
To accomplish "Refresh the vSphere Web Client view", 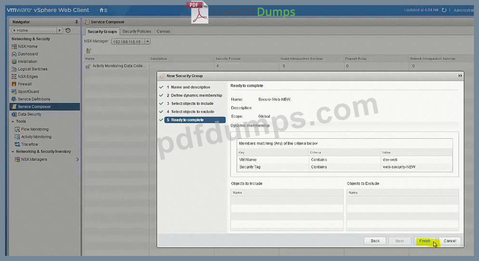I will click(444, 10).
